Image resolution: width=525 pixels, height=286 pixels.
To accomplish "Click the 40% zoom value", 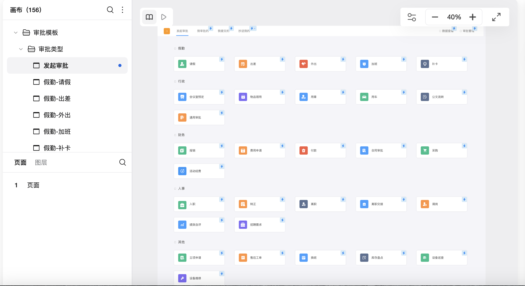I will pos(454,17).
